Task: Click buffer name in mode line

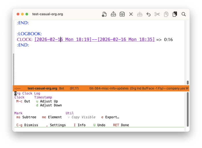Action: tap(42, 88)
